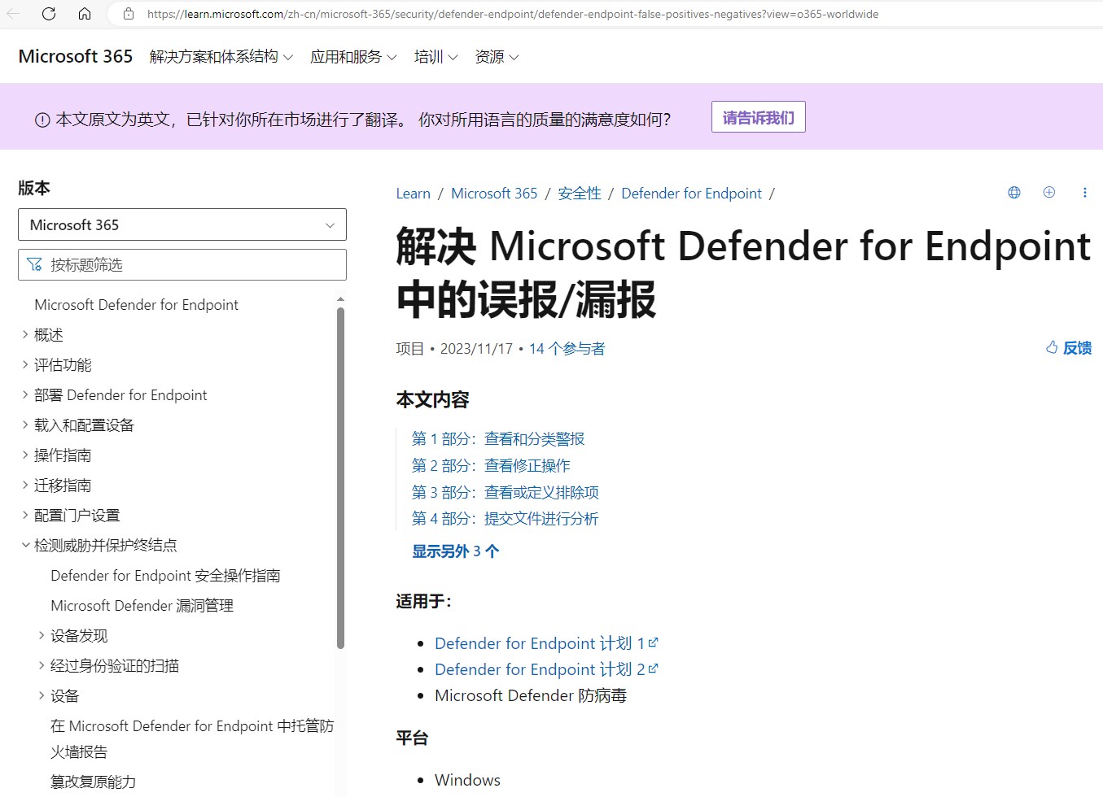The width and height of the screenshot is (1103, 797).
Task: Open the 托管防火墙报告 tree item
Action: coord(192,738)
